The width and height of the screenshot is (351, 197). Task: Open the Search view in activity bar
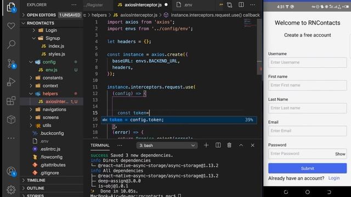11,44
